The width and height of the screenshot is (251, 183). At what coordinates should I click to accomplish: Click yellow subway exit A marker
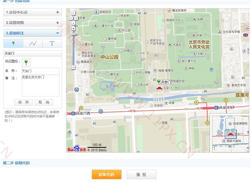click(197, 103)
